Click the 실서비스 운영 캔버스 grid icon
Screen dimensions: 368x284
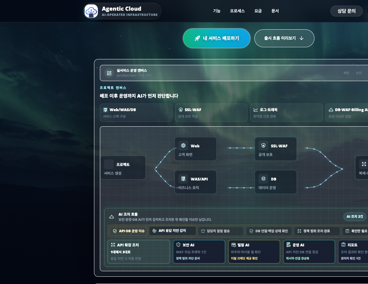pyautogui.click(x=109, y=73)
